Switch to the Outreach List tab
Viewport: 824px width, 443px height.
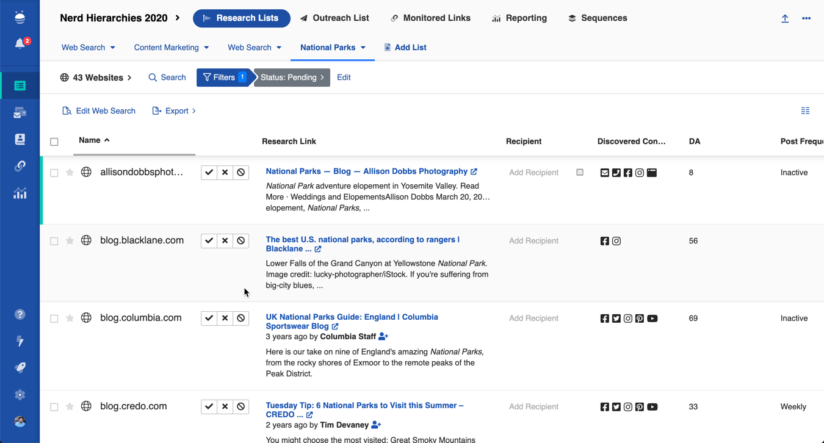pyautogui.click(x=334, y=18)
